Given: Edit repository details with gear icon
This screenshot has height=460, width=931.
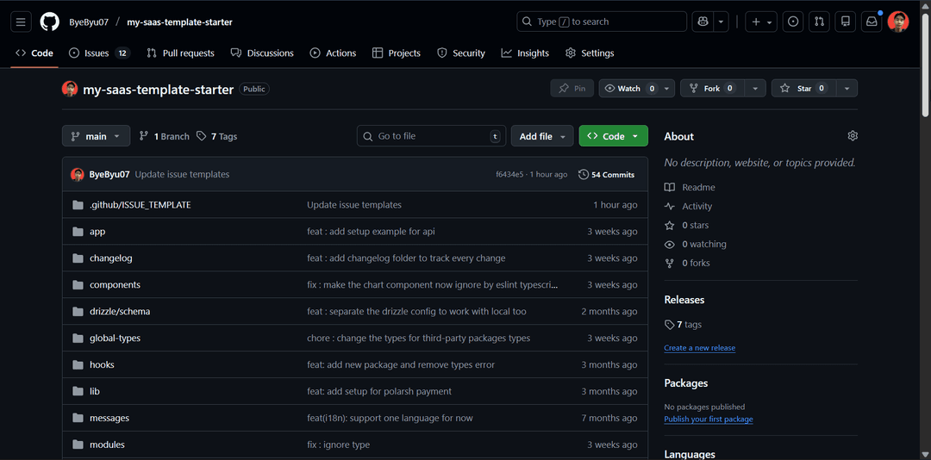Looking at the screenshot, I should (x=853, y=136).
